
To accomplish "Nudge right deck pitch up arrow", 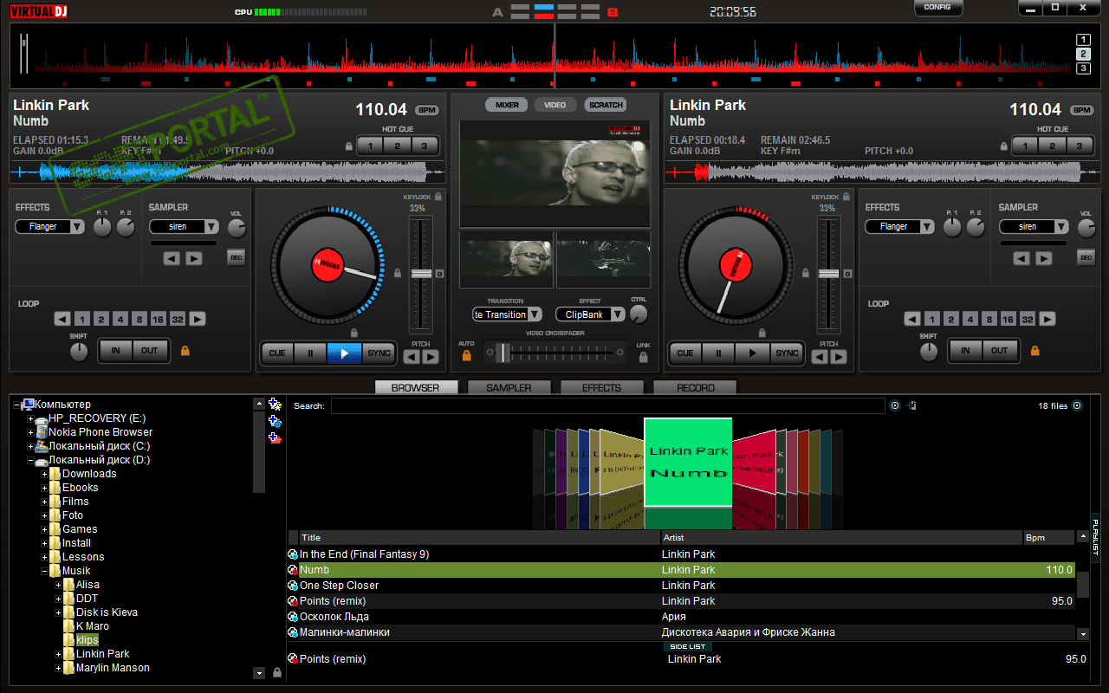I will [839, 357].
